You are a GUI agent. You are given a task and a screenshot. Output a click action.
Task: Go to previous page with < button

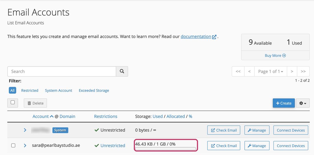[249, 71]
